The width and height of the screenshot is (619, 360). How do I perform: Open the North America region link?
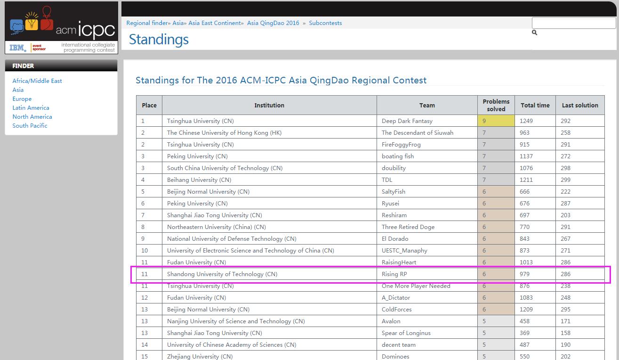pyautogui.click(x=32, y=117)
